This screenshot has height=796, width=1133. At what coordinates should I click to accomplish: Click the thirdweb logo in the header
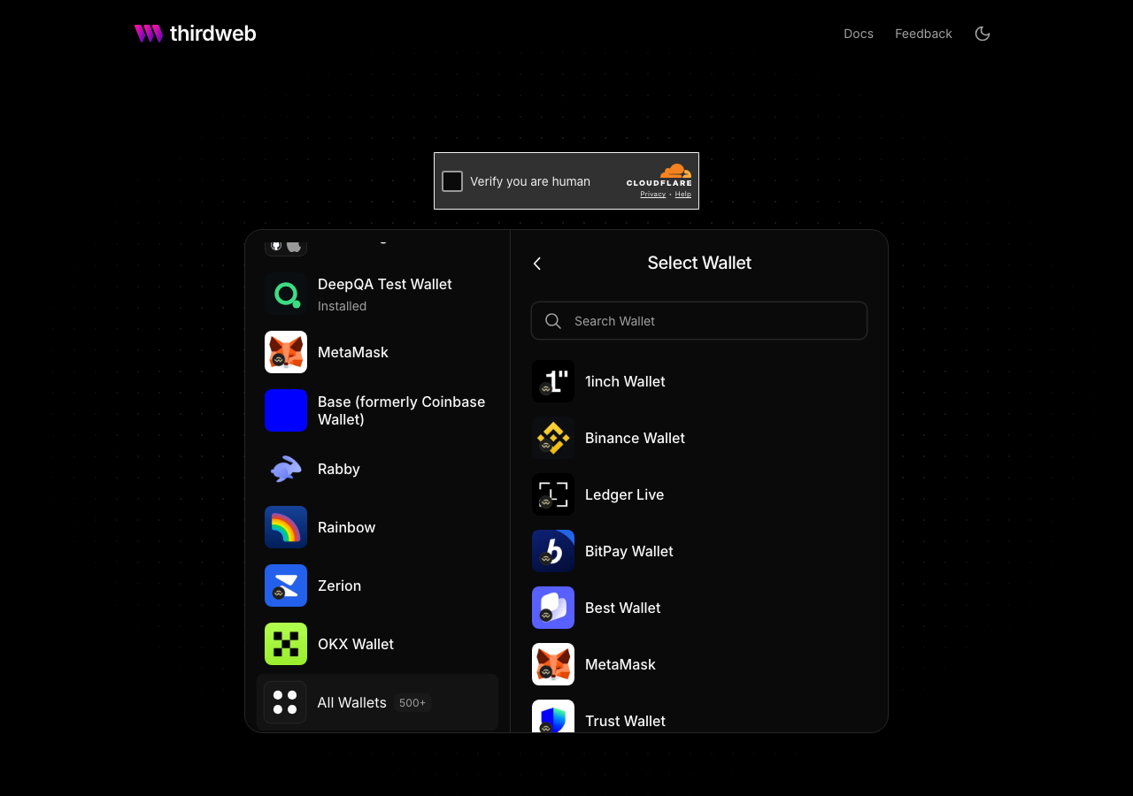click(195, 34)
